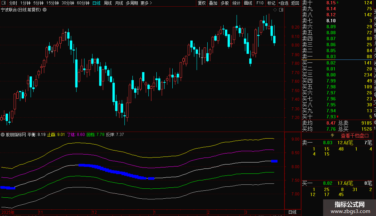Select the 15分钟 period
The height and width of the screenshot is (216, 376).
click(53, 3)
